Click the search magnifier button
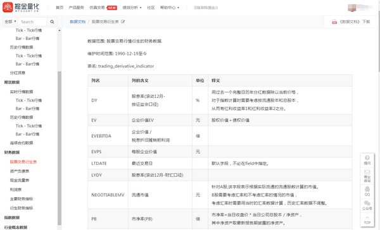Viewport: 380px width, 230px height. [52, 21]
